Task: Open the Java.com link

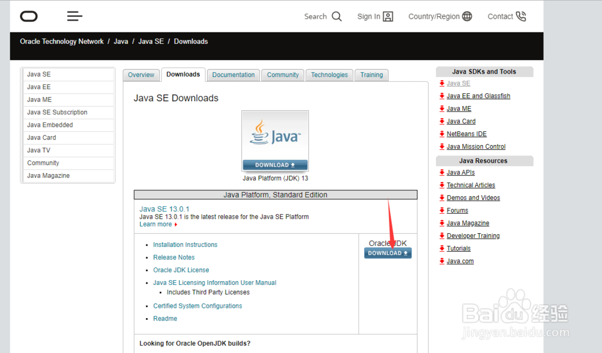Action: (x=460, y=261)
